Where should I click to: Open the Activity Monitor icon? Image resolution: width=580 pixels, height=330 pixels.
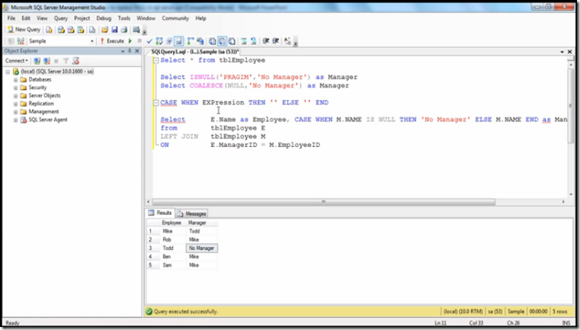(136, 30)
